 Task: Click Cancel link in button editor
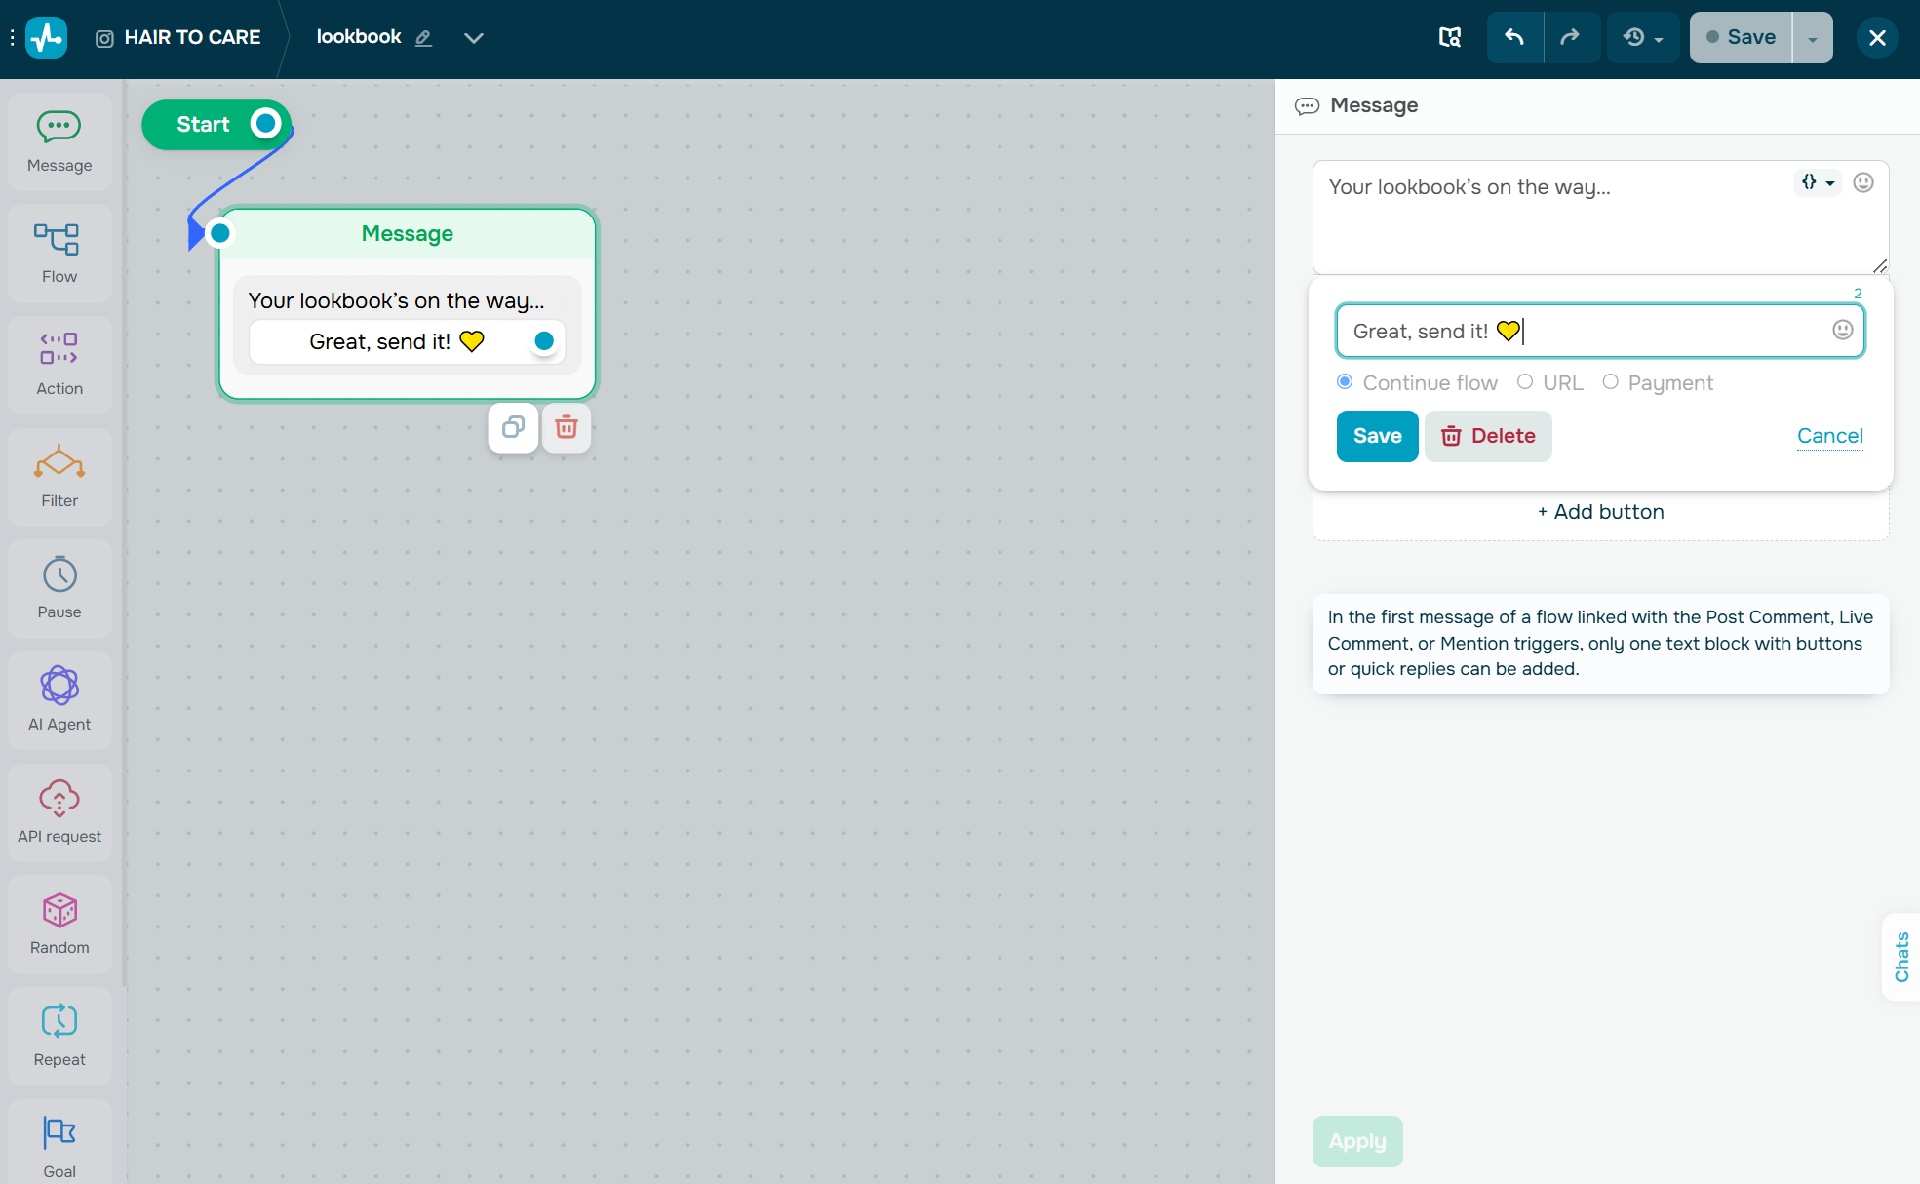[1829, 436]
